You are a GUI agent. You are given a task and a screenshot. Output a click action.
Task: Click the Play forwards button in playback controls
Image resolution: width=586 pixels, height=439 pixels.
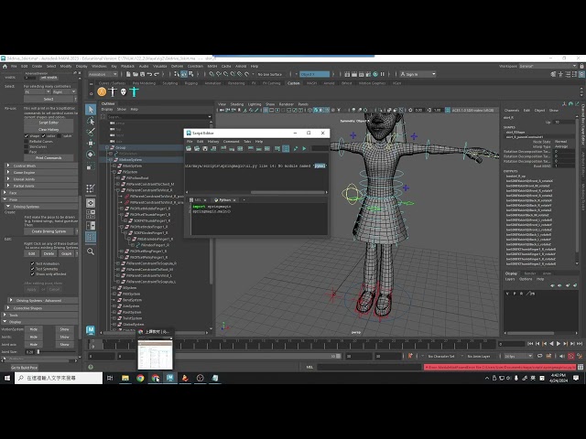[x=559, y=344]
